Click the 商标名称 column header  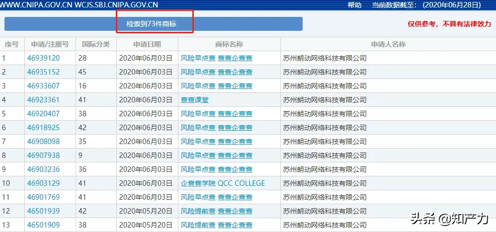[x=229, y=44]
